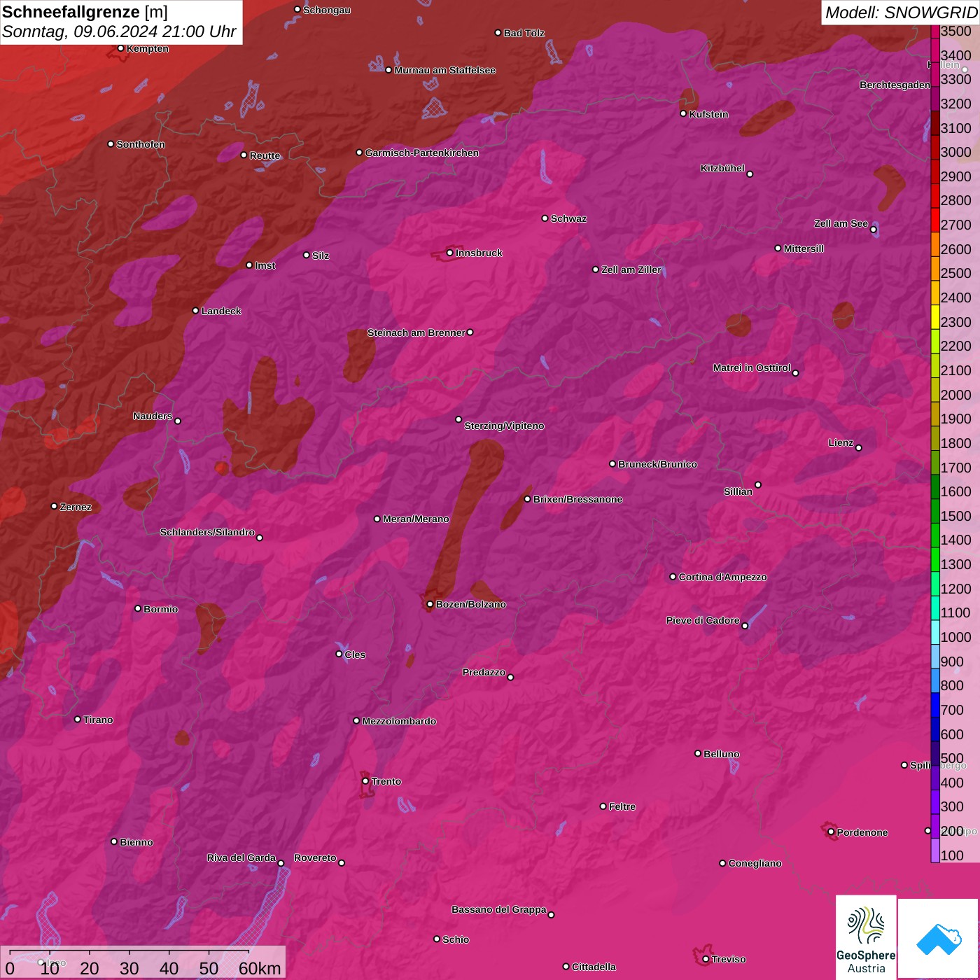980x980 pixels.
Task: Click the blue cloud logo in the corner
Action: [x=938, y=938]
